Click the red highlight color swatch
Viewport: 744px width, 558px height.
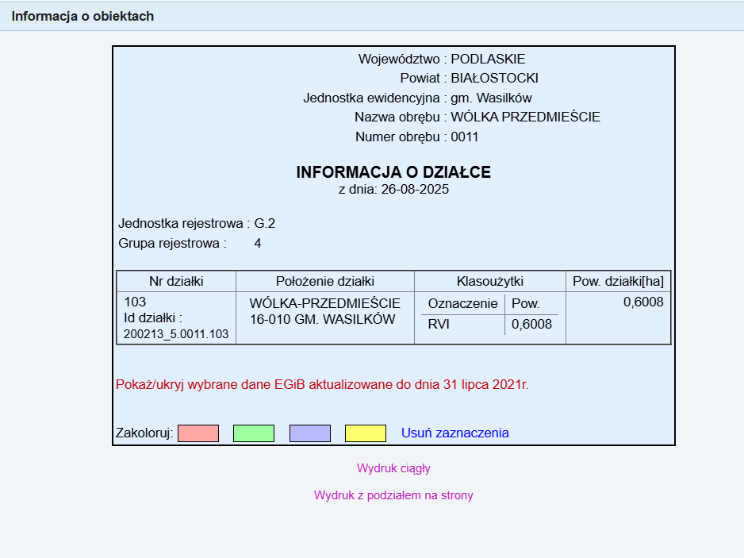(198, 433)
